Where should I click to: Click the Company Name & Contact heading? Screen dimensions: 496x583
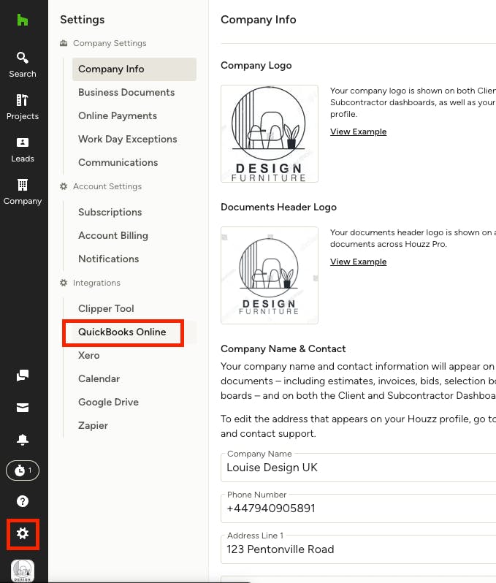coord(283,349)
